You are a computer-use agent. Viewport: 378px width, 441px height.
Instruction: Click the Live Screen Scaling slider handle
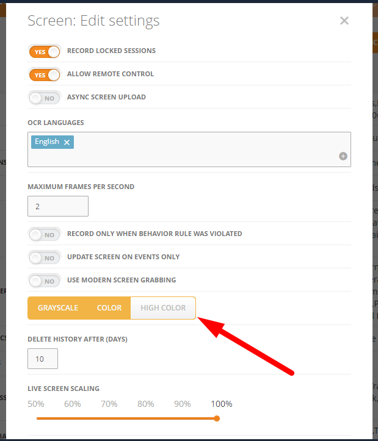[217, 418]
